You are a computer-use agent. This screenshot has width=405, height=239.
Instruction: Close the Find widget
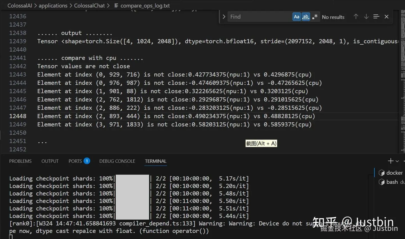386,17
